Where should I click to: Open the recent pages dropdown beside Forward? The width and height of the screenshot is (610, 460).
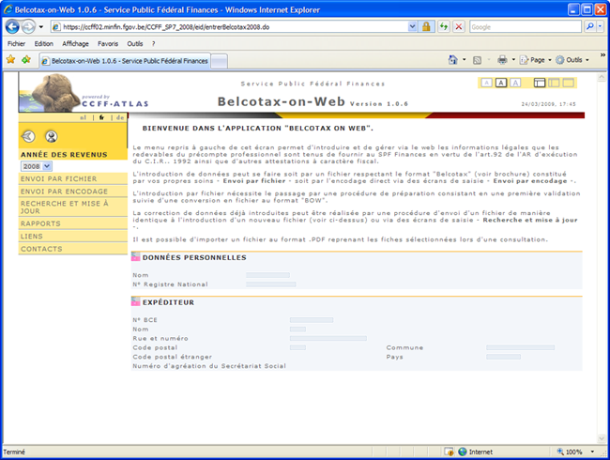(x=41, y=27)
